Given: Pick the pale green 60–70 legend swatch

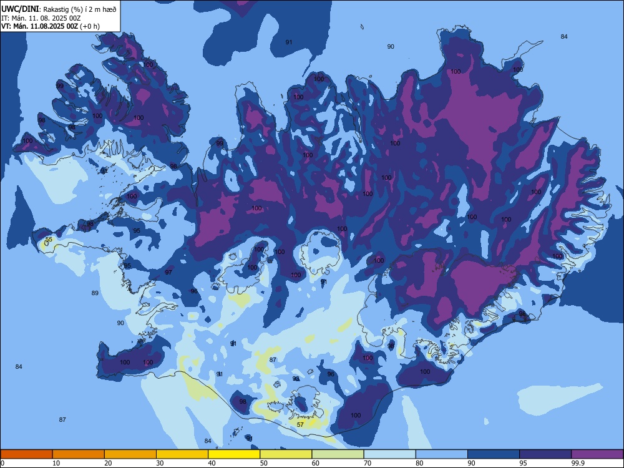Looking at the screenshot, I should [338, 454].
